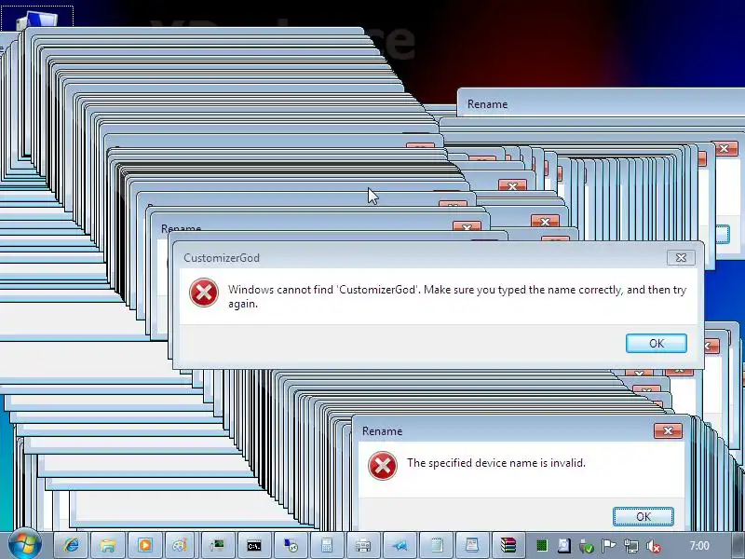Click the monitor-picture taskbar icon beside Paint

click(217, 545)
